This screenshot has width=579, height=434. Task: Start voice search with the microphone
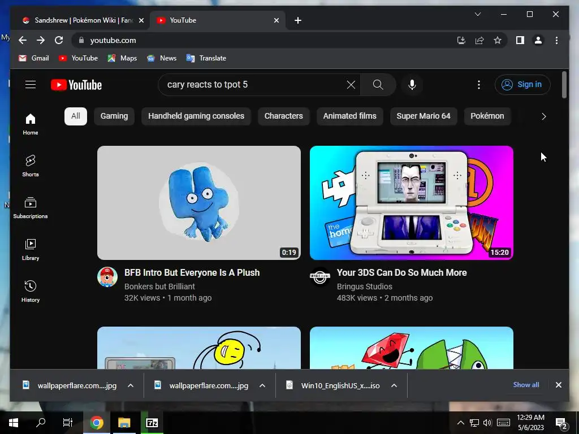click(412, 85)
